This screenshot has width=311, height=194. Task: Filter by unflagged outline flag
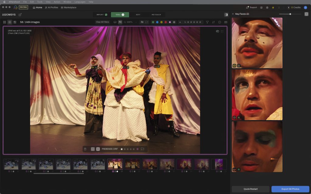tap(147, 22)
